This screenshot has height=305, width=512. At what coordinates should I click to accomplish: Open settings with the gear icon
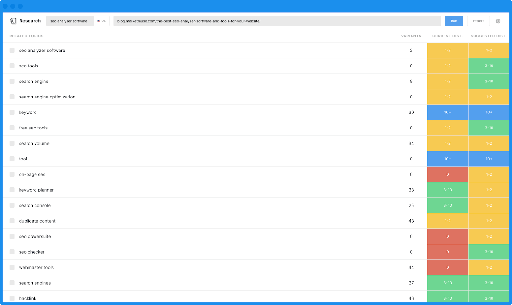[x=498, y=21]
